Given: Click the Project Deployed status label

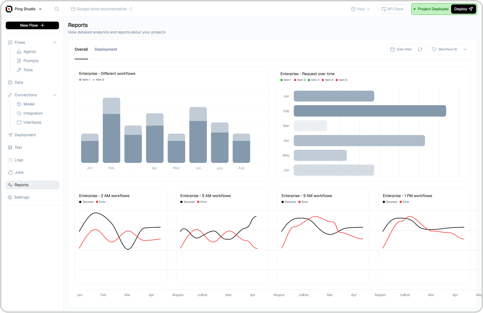Looking at the screenshot, I should pos(433,9).
